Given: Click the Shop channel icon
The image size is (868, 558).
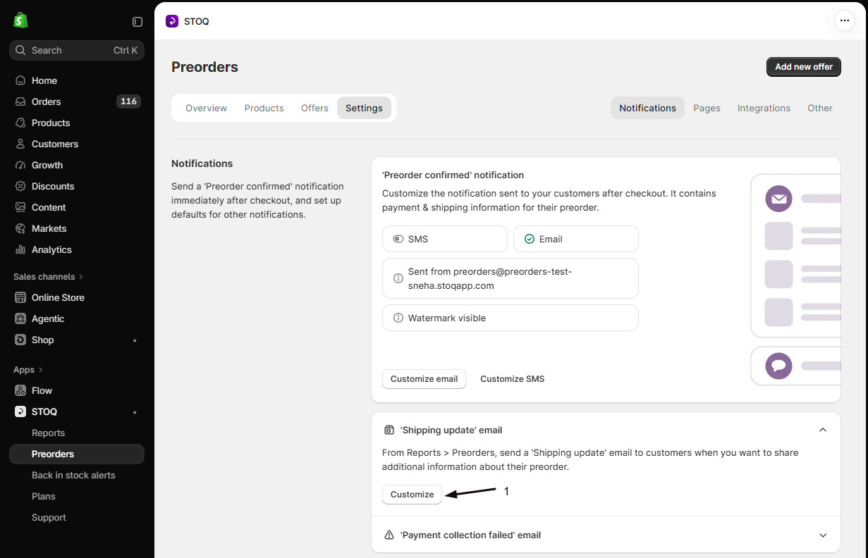Looking at the screenshot, I should click(x=20, y=340).
